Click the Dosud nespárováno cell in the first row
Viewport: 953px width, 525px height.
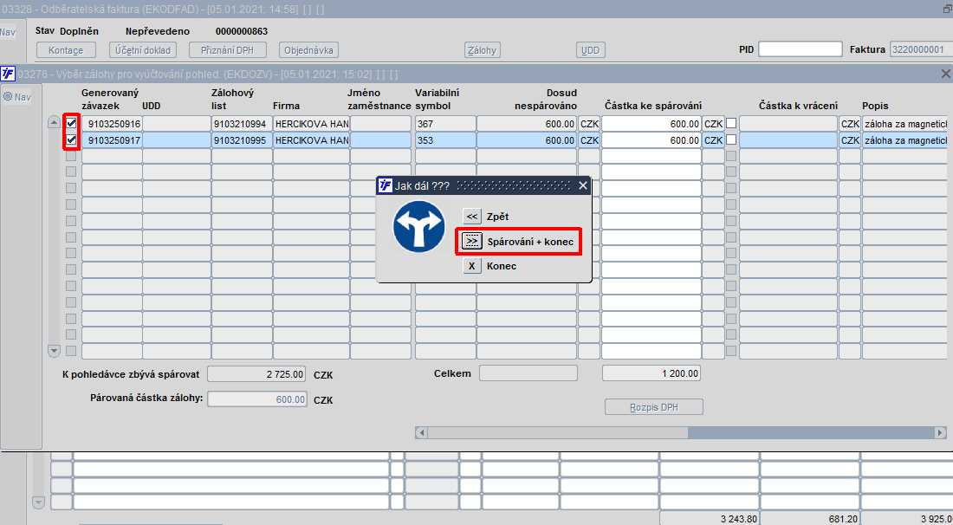(527, 123)
